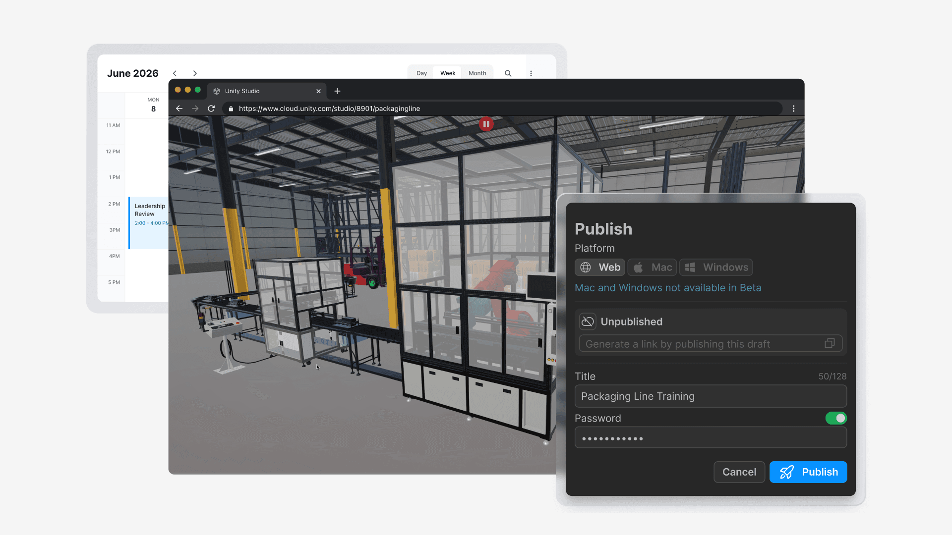Click the 50/128 character counter
The width and height of the screenshot is (952, 535).
[833, 376]
